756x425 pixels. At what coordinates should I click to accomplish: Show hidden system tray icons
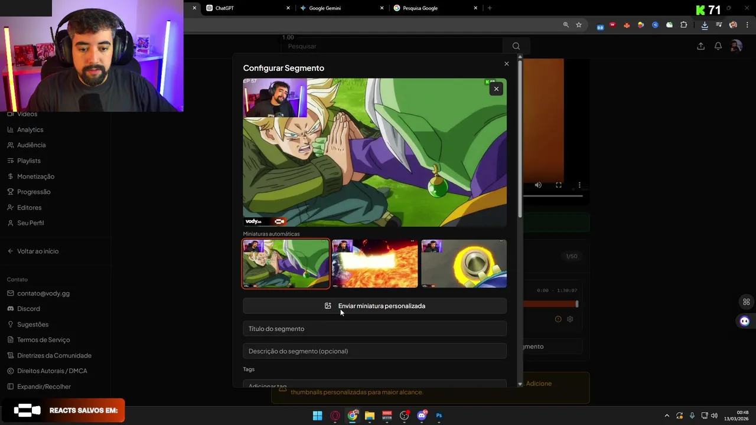(667, 416)
